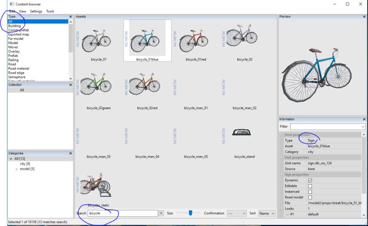Open the Information Filter dropdown
Screen dimensions: 368x226
[363, 127]
